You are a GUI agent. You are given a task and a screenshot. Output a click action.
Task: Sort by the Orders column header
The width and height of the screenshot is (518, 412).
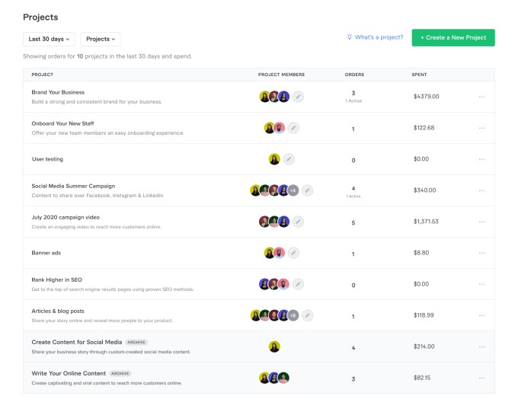click(x=353, y=75)
